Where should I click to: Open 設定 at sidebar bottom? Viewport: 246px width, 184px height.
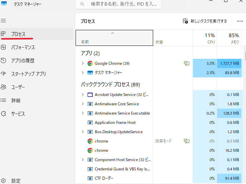click(37, 181)
